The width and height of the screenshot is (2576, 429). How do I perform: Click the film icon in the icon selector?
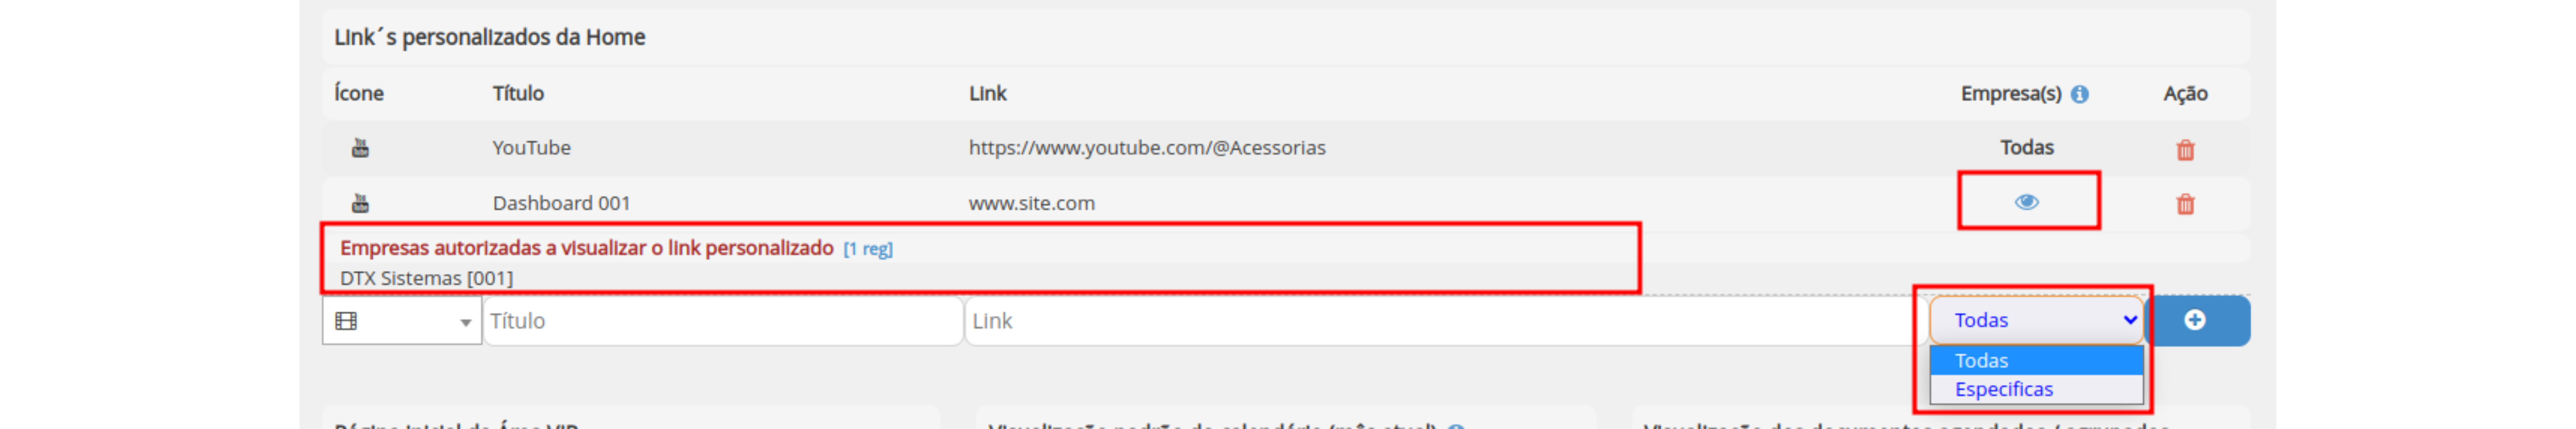pyautogui.click(x=346, y=321)
